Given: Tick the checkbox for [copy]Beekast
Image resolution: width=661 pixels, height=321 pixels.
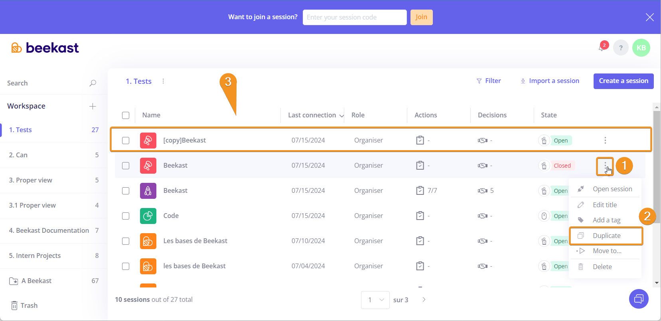Looking at the screenshot, I should tap(126, 141).
